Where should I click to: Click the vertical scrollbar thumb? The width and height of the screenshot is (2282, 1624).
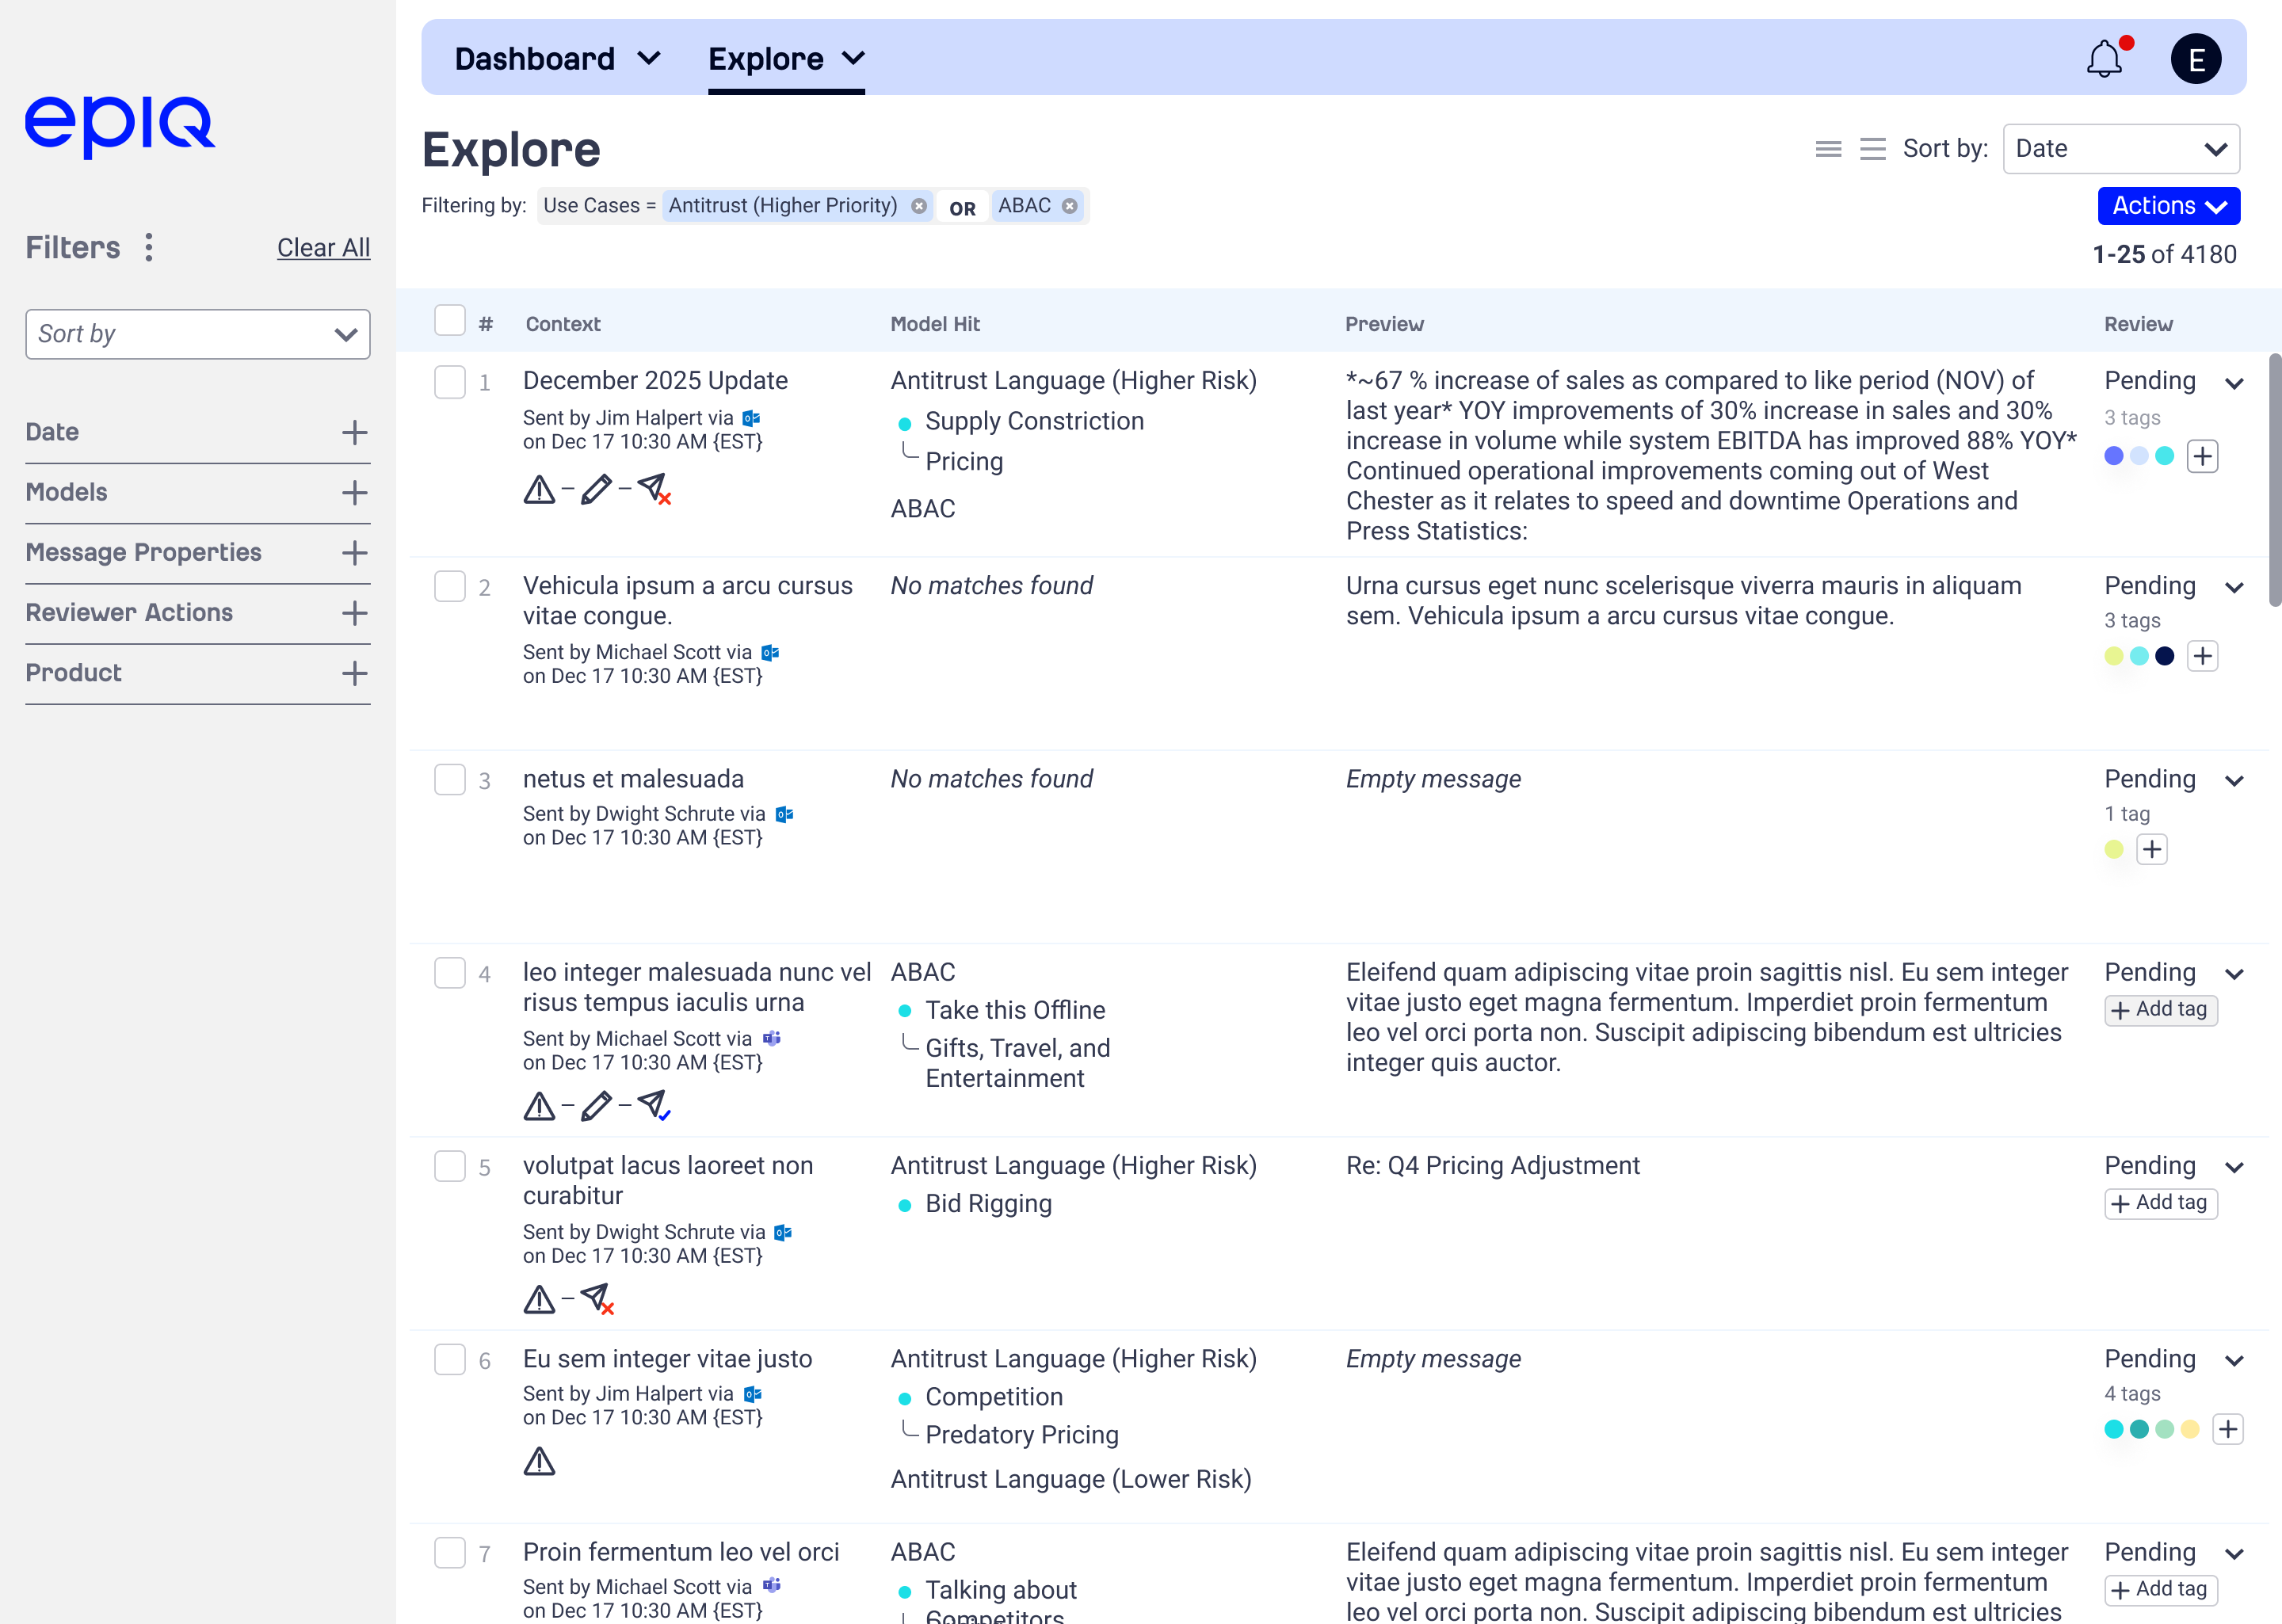click(2274, 480)
